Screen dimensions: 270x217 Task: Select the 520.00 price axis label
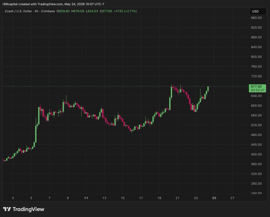pos(256,125)
